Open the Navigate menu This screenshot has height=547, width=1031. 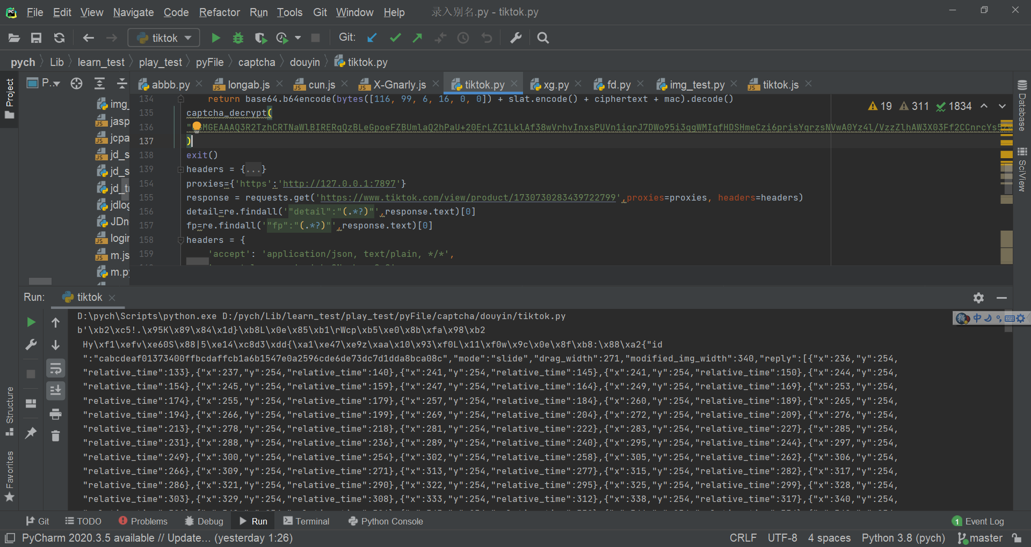coord(133,12)
